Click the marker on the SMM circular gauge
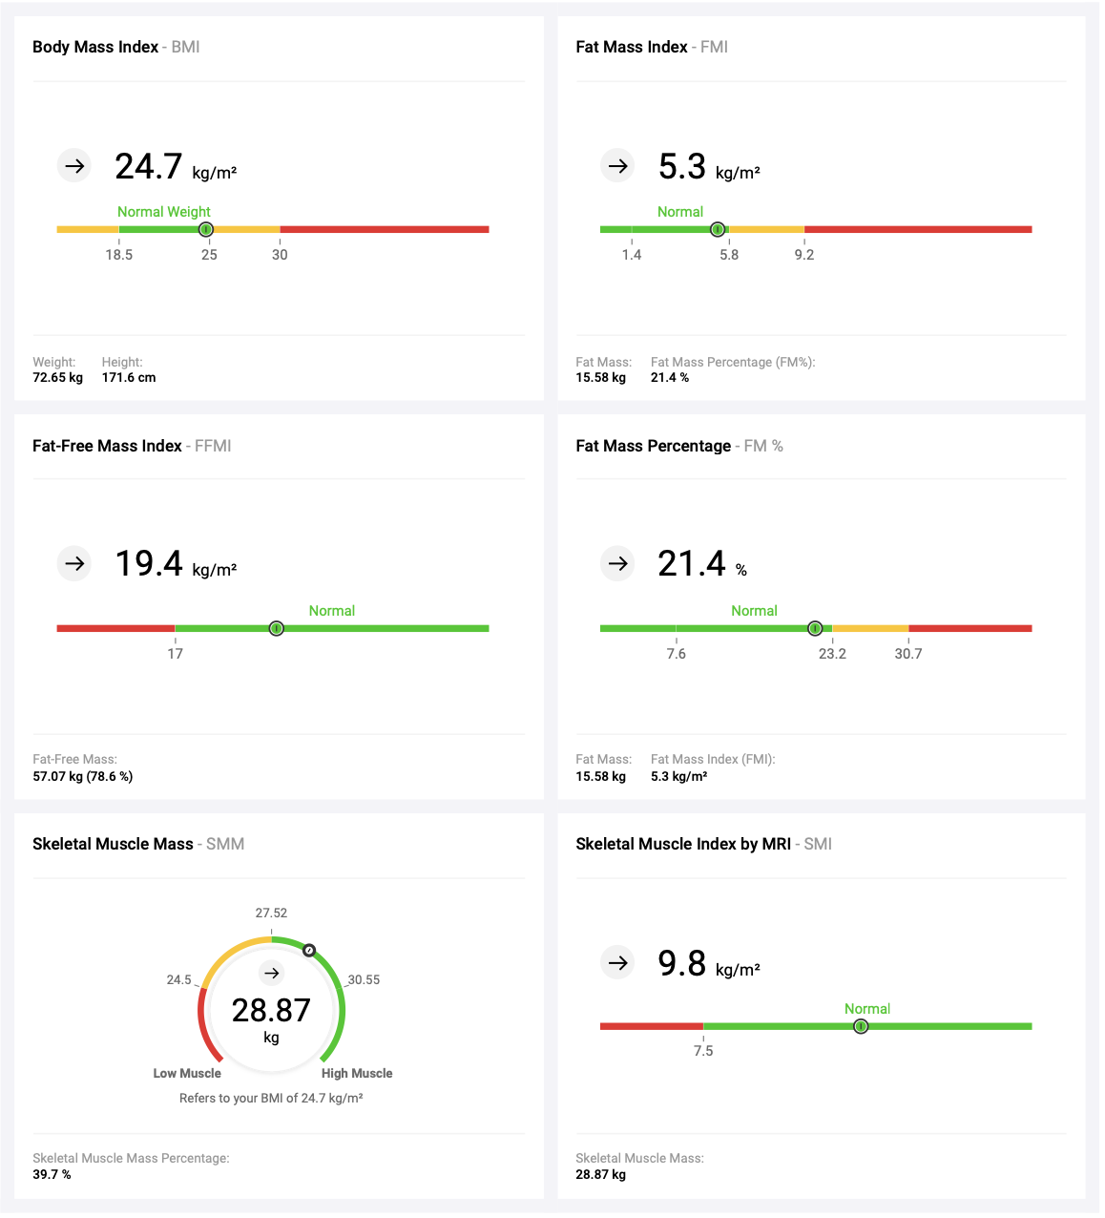 (x=309, y=950)
